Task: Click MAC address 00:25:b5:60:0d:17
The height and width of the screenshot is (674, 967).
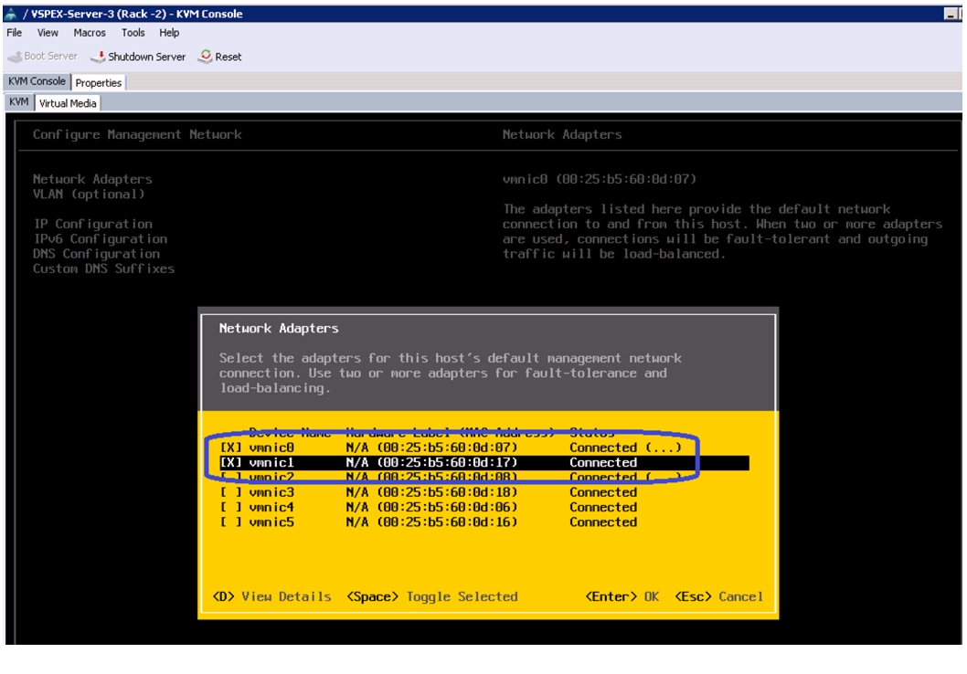Action: click(x=447, y=463)
